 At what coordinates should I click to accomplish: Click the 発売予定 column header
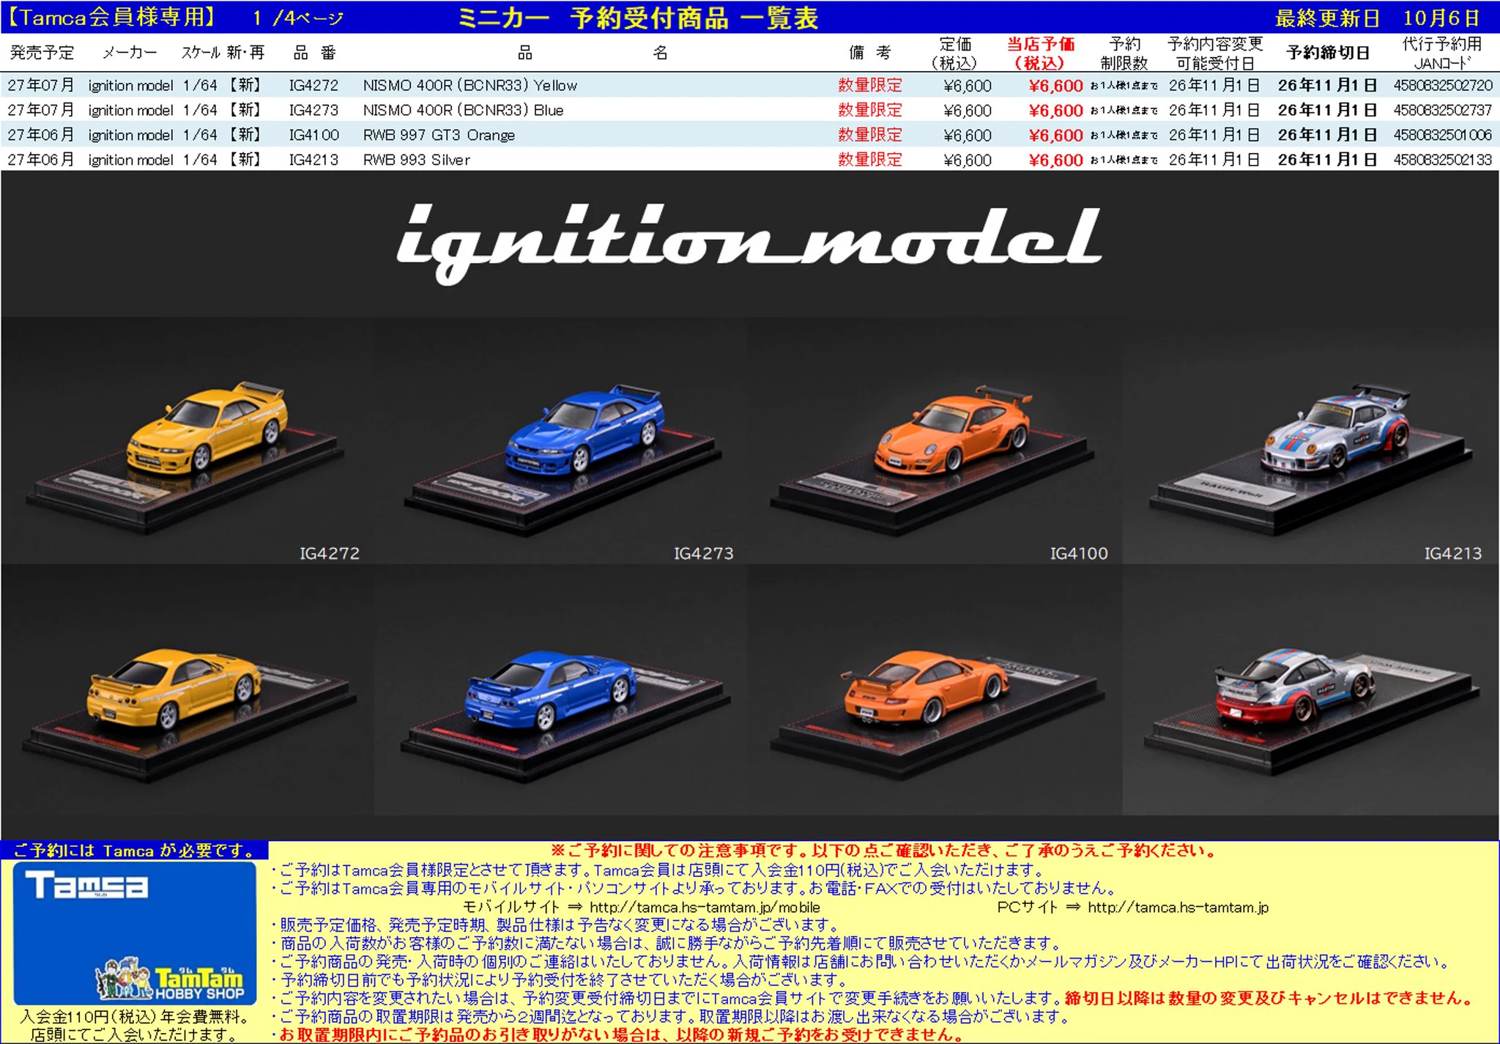tap(42, 53)
